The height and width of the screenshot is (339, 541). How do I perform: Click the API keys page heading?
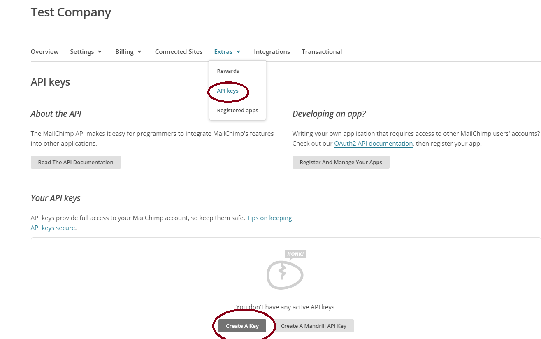[50, 82]
